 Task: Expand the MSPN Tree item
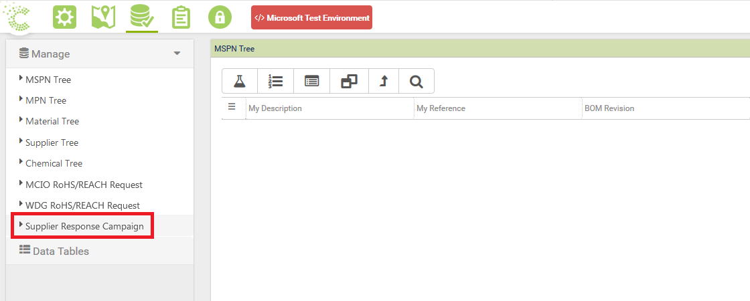pyautogui.click(x=48, y=80)
